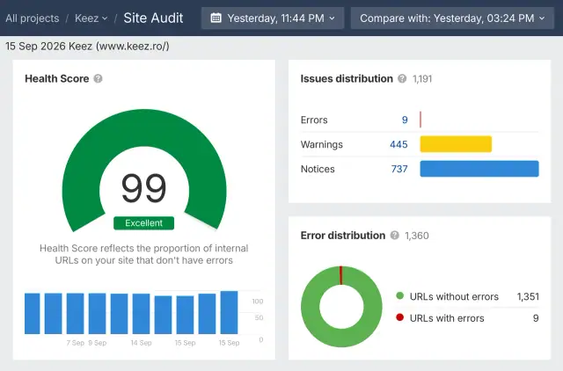Screen dimensions: 563x371
Task: Click the Warnings row label
Action: 322,144
